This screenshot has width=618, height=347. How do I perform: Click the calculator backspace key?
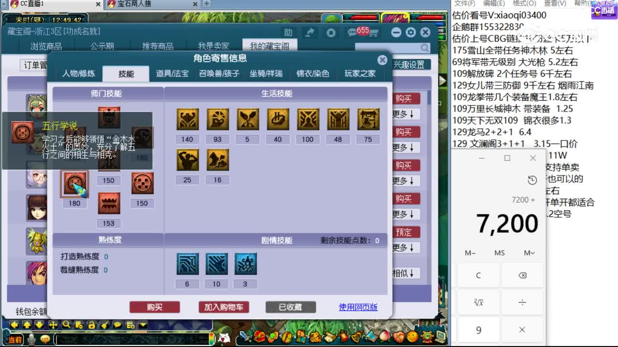[x=522, y=275]
